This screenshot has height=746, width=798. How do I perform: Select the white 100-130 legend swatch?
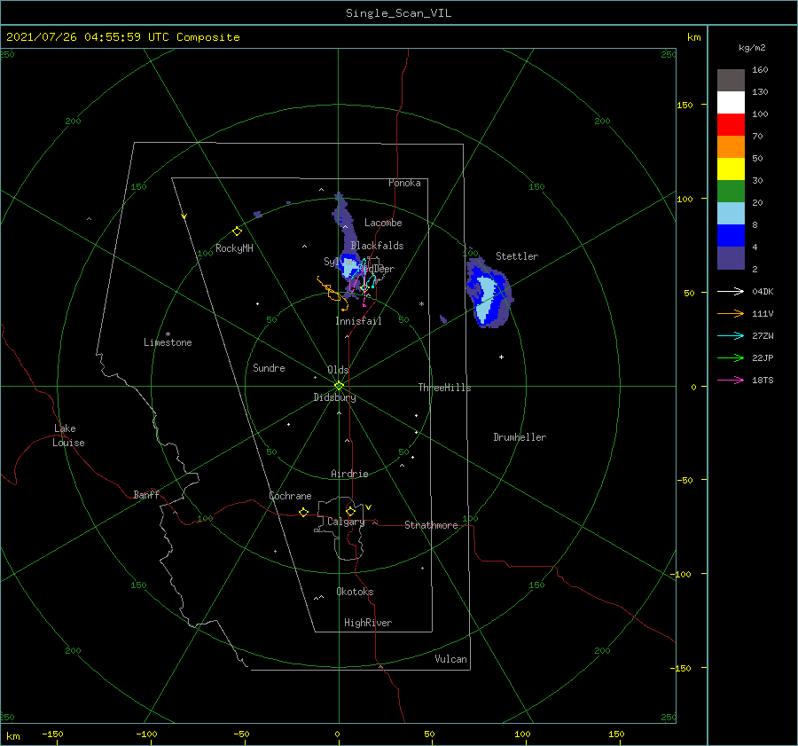point(731,103)
